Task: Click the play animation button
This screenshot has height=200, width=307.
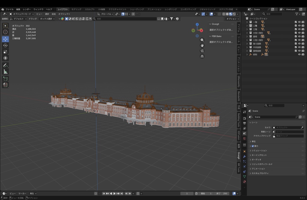Action: [115, 193]
